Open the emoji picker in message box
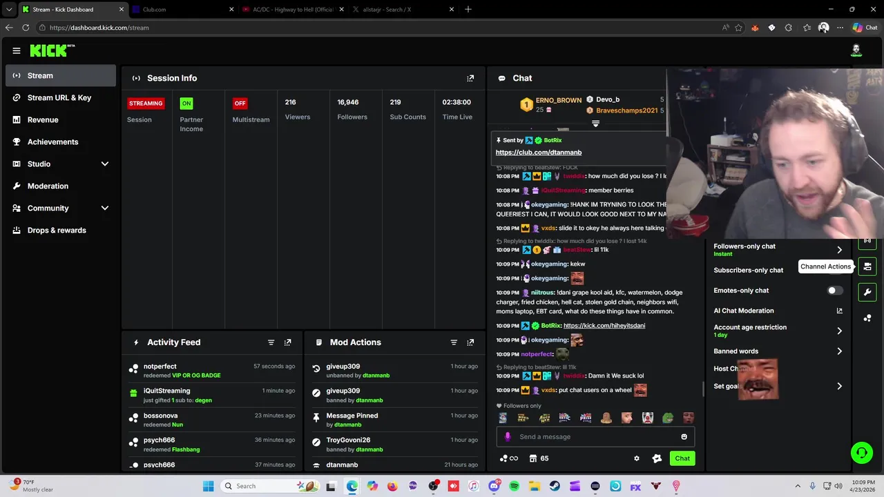The width and height of the screenshot is (884, 497). (x=684, y=436)
